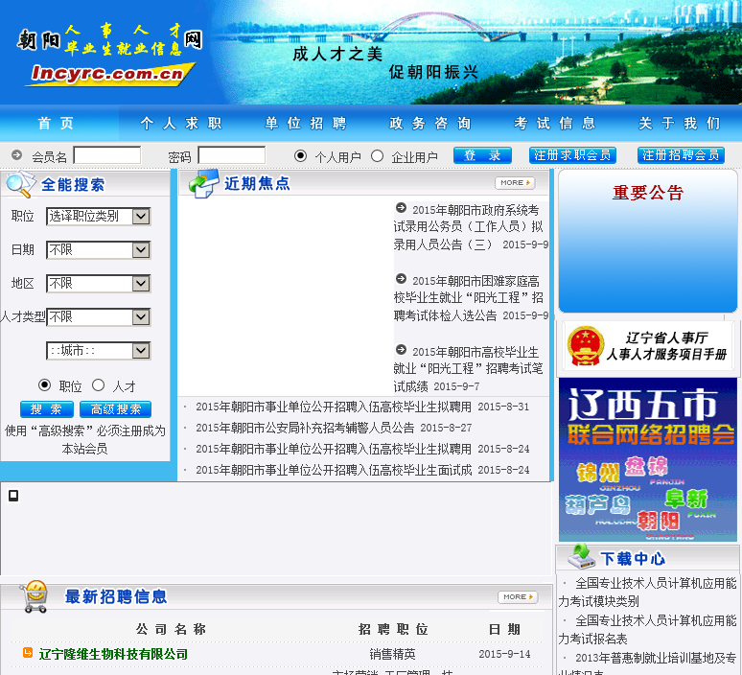Focus the 密码 input field

point(231,155)
